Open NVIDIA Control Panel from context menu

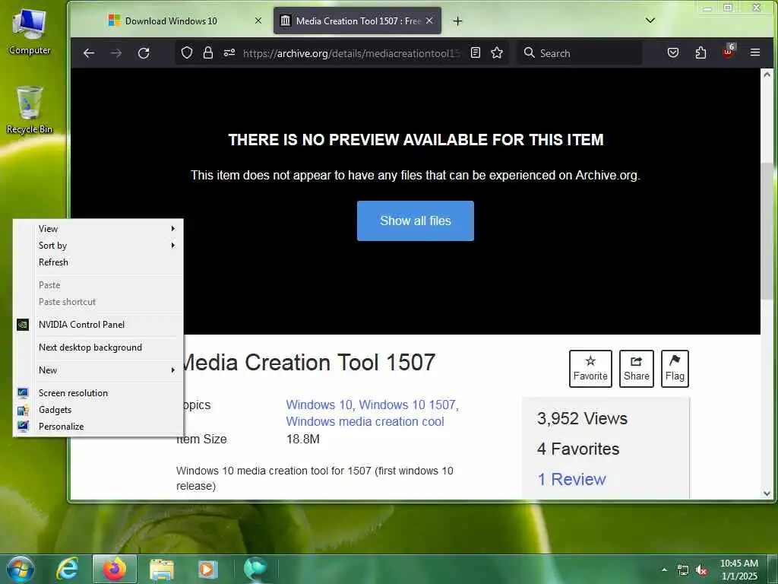coord(98,324)
